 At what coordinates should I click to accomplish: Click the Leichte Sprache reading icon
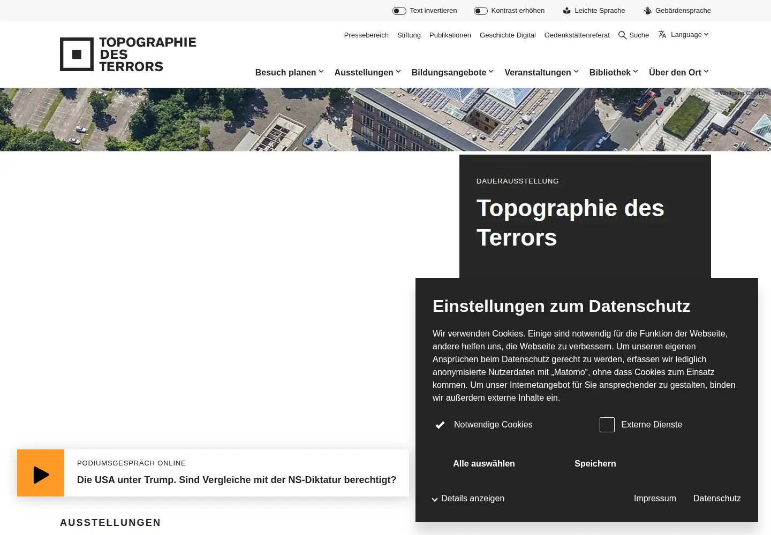567,11
